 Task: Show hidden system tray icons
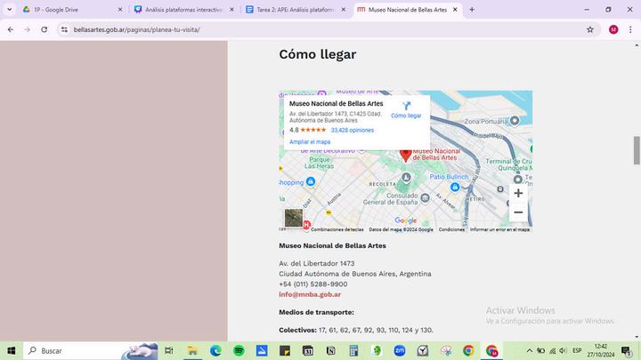pyautogui.click(x=530, y=350)
